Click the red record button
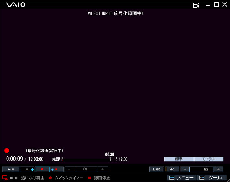The image size is (230, 182). 42,169
